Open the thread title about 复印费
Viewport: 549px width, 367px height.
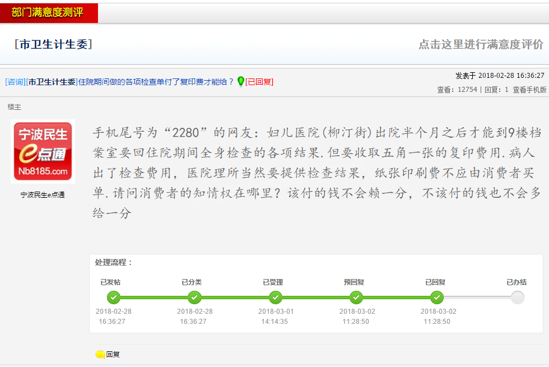[156, 82]
